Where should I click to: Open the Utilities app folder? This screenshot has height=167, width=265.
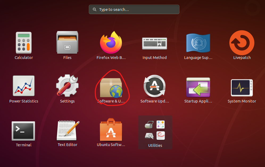pyautogui.click(x=155, y=132)
